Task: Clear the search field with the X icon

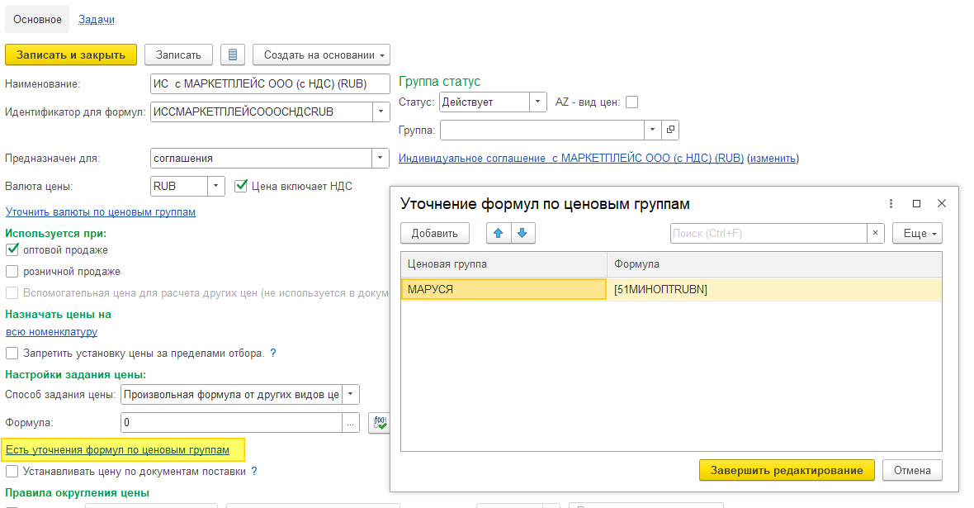Action: [x=876, y=233]
